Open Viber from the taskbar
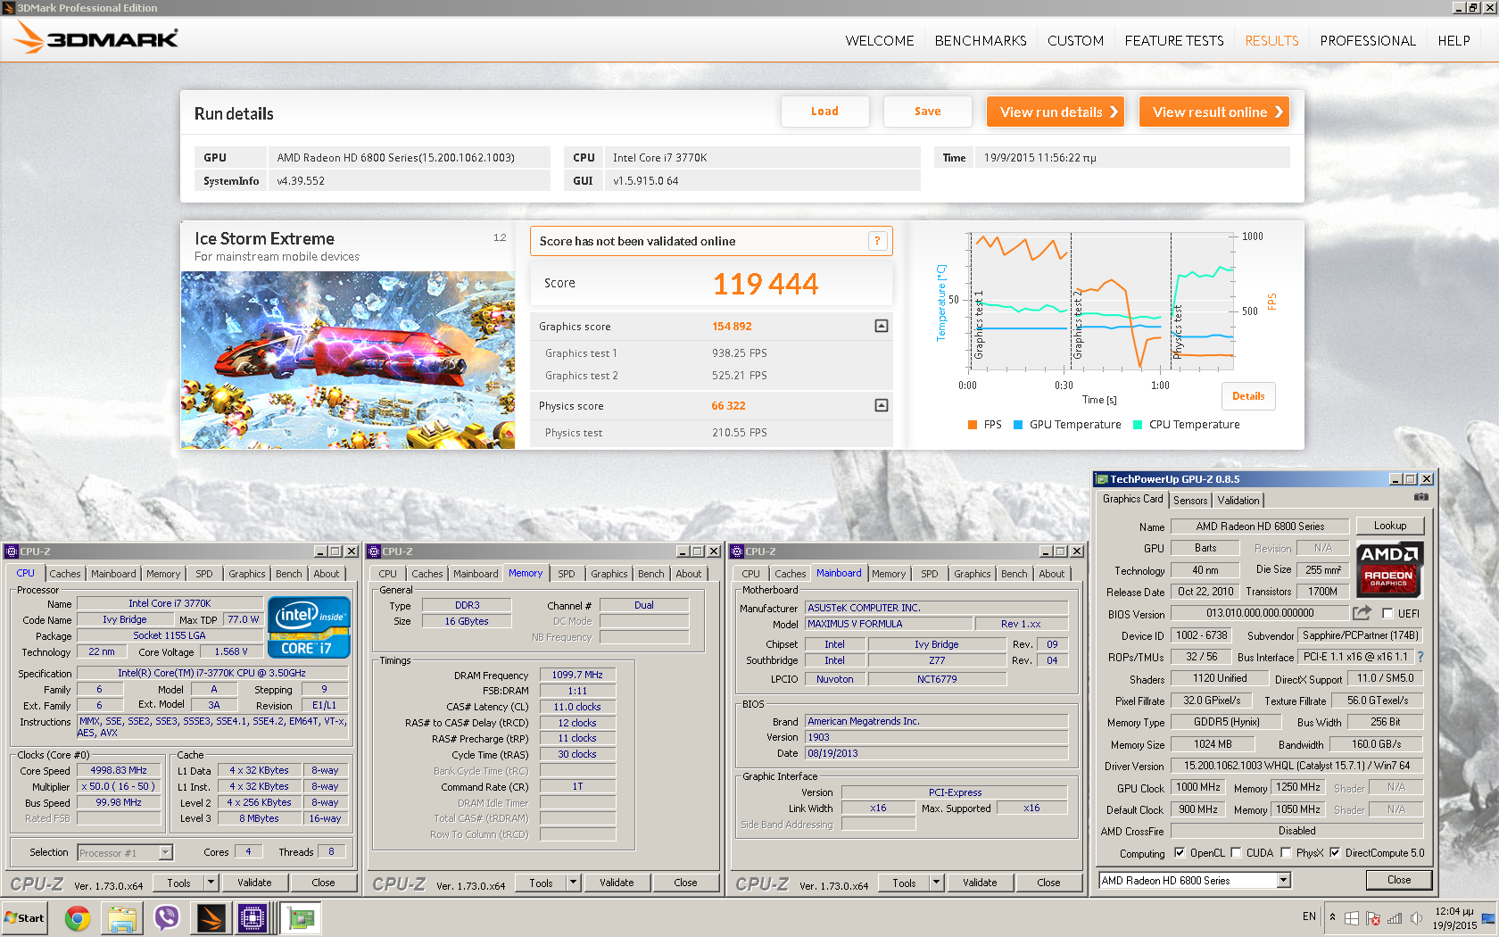 tap(167, 917)
